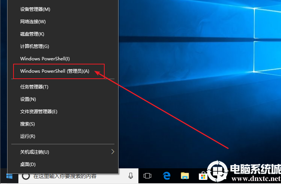Expand 关机或注销(U) submenu arrow
This screenshot has height=184, width=281.
[113, 152]
